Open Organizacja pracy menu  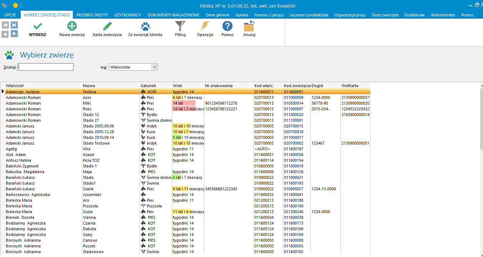point(350,15)
